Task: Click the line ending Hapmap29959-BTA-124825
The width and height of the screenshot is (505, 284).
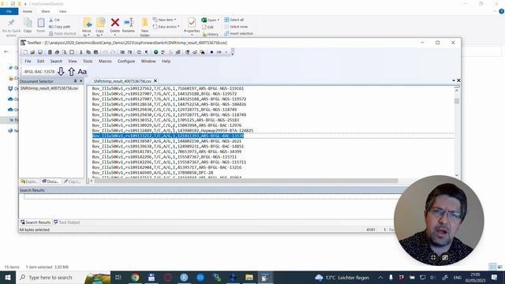Action: (x=173, y=131)
